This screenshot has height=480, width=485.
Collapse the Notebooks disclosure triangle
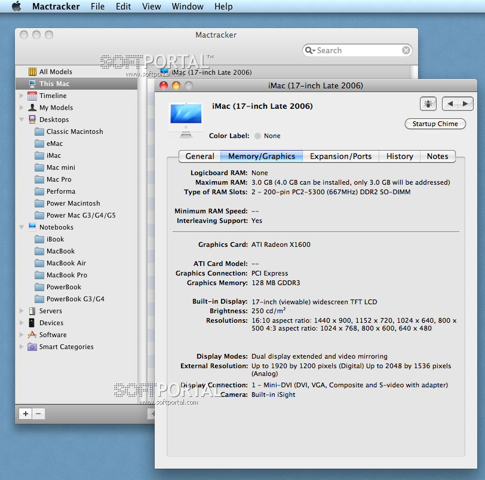point(22,227)
